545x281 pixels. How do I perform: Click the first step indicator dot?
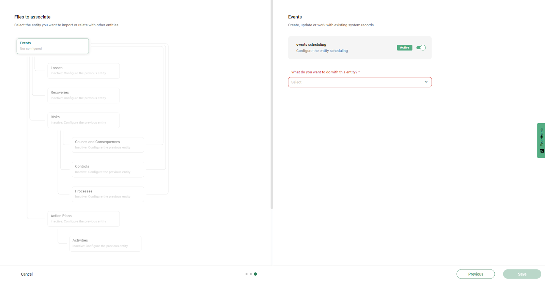247,274
